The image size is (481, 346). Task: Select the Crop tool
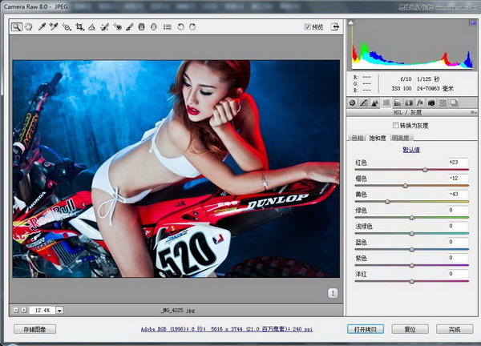[79, 26]
